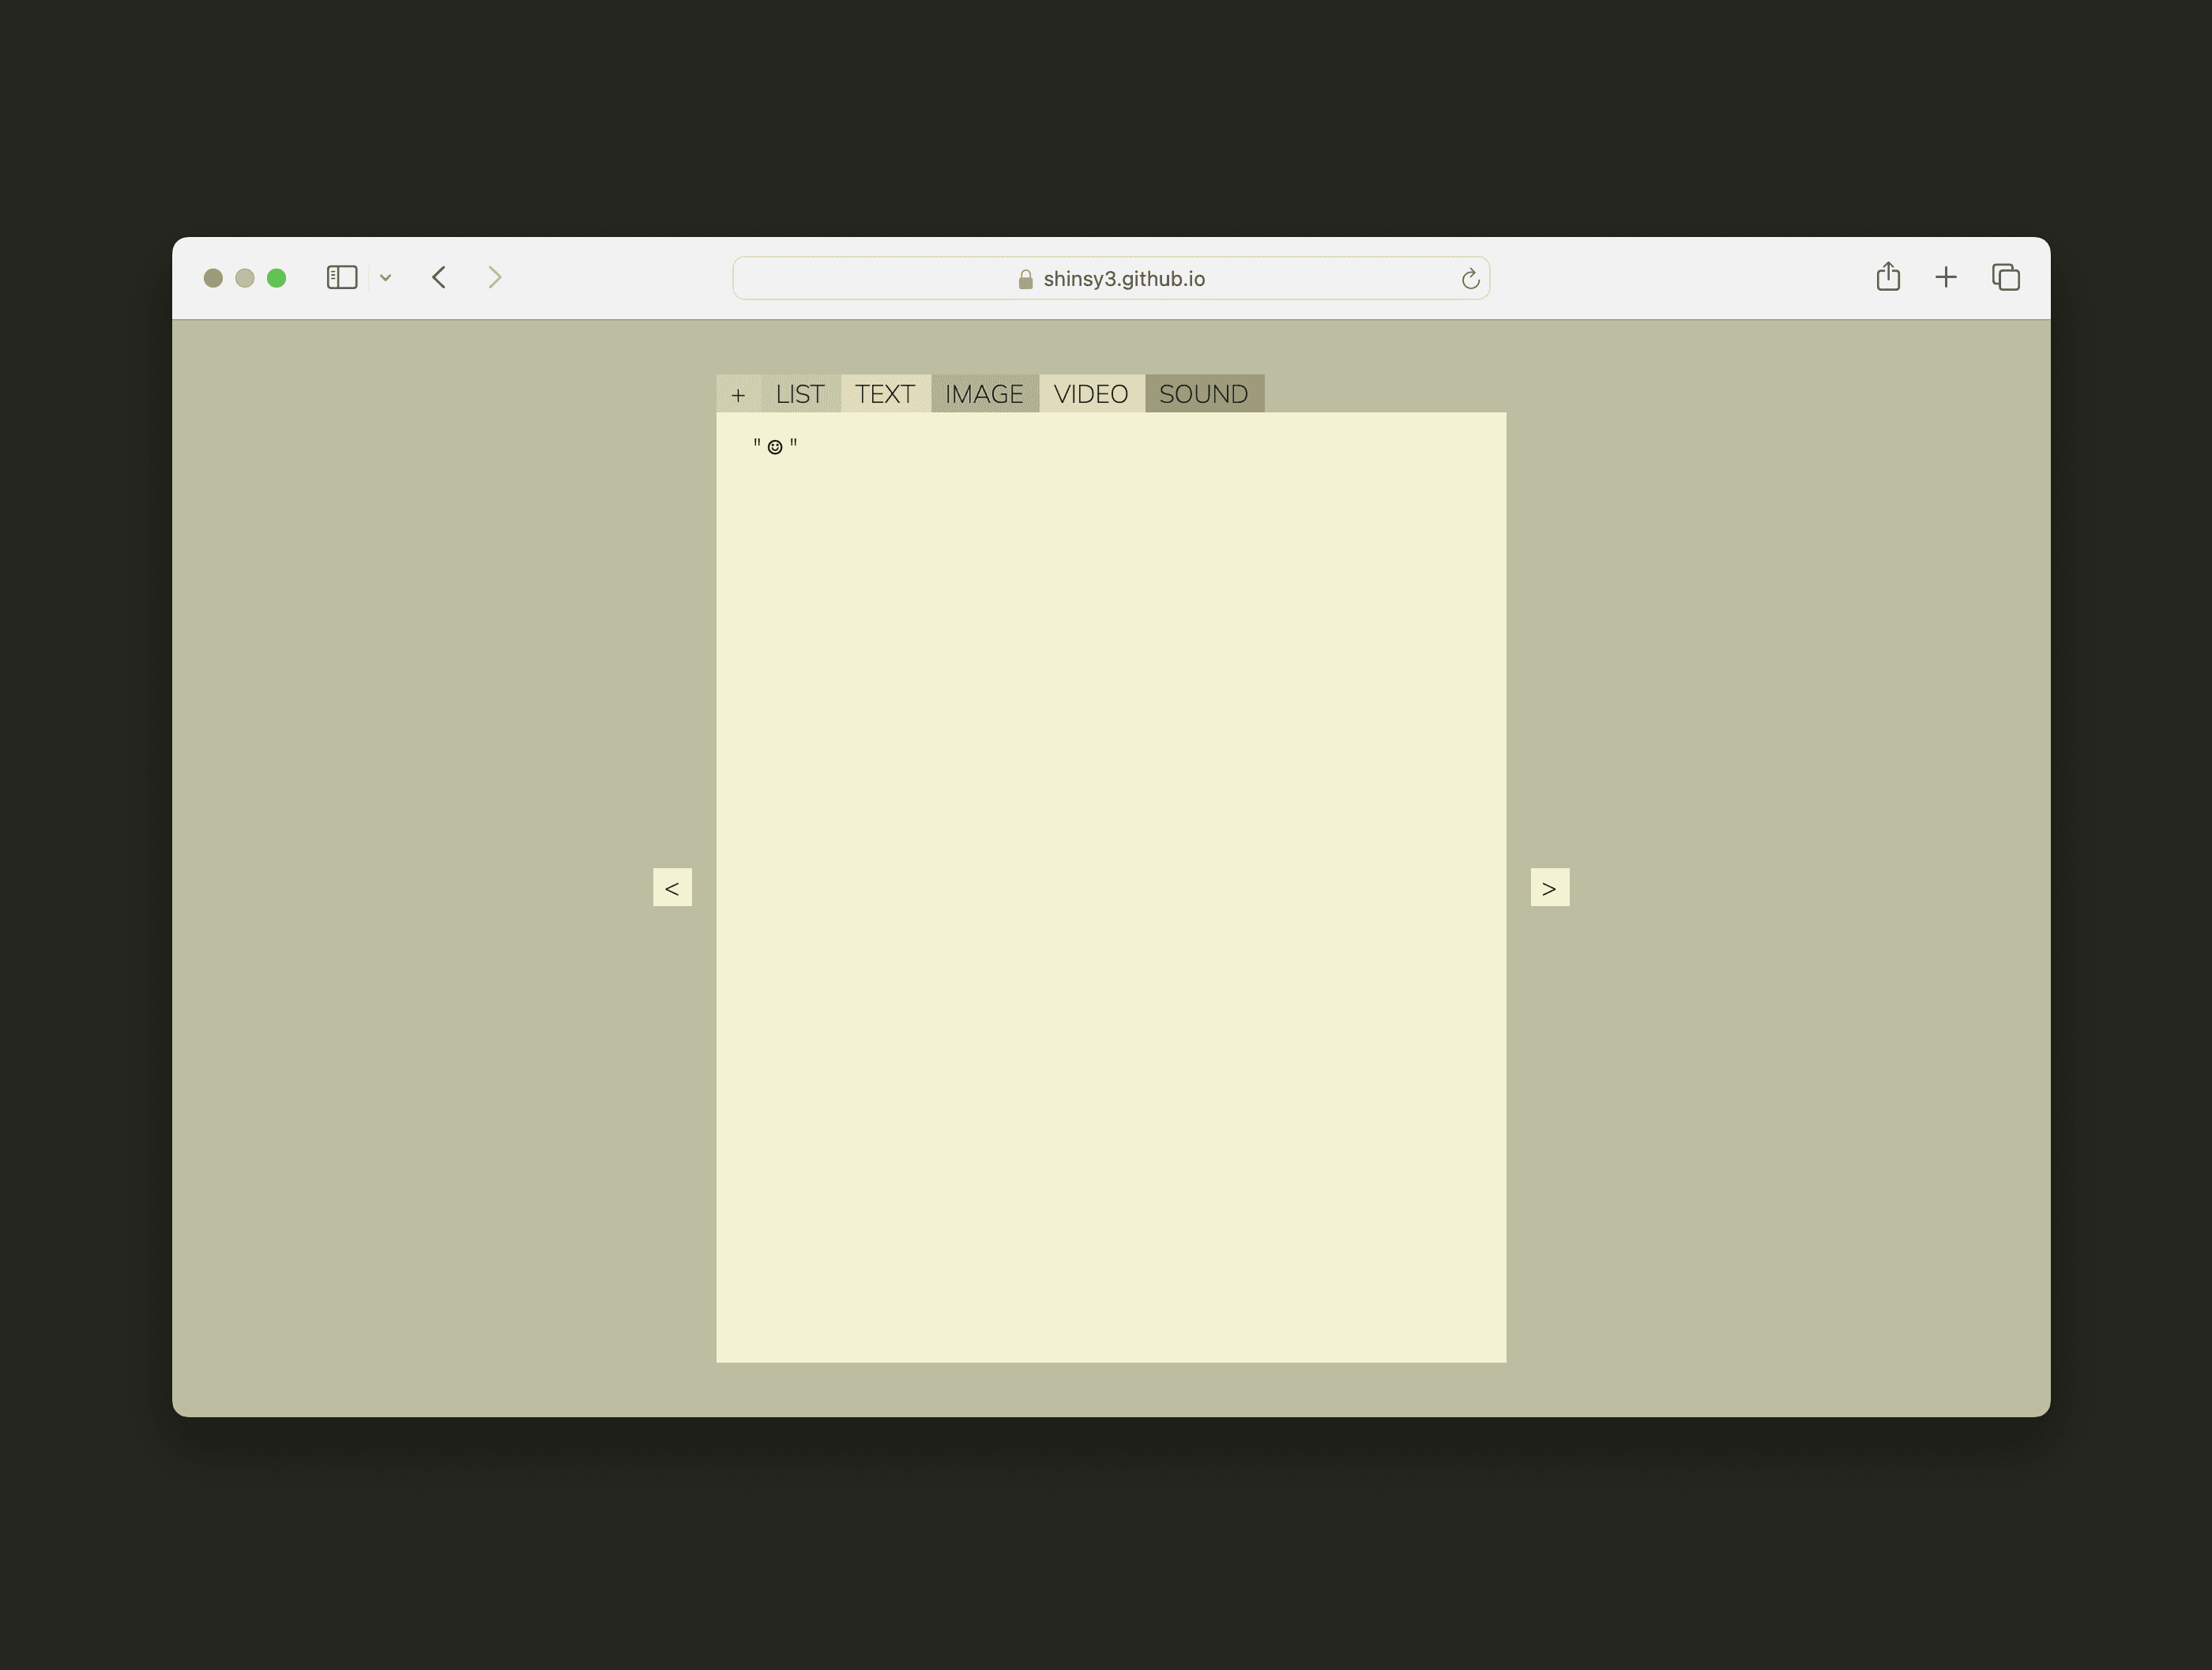Show the tab overview icon
The height and width of the screenshot is (1670, 2212).
coord(2005,277)
